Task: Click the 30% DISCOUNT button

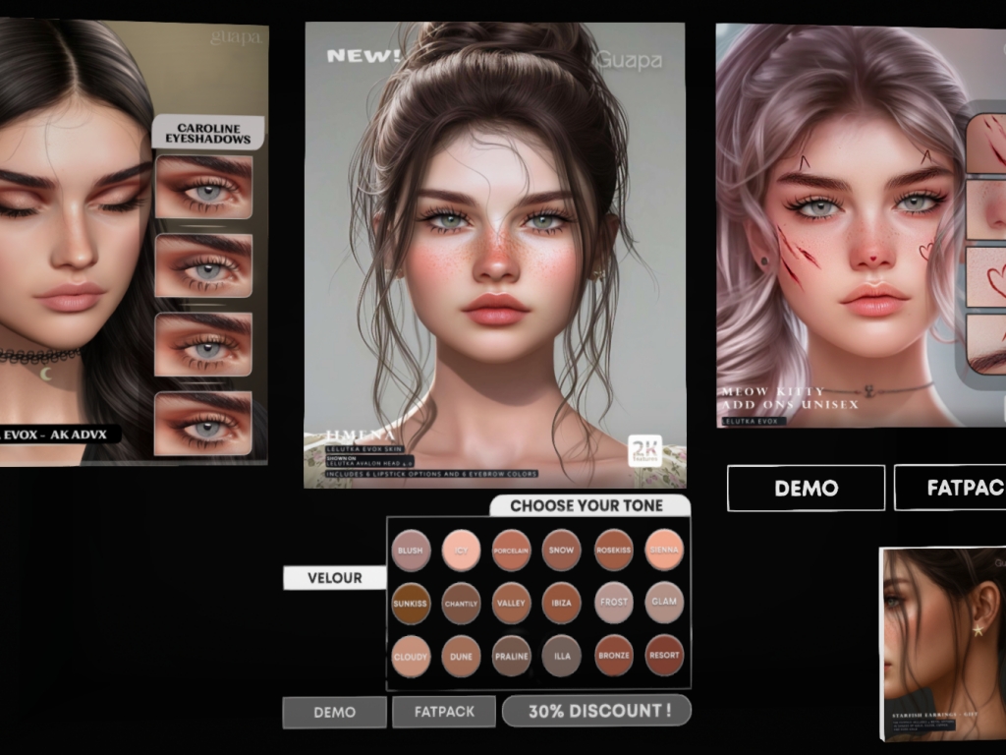Action: (596, 711)
